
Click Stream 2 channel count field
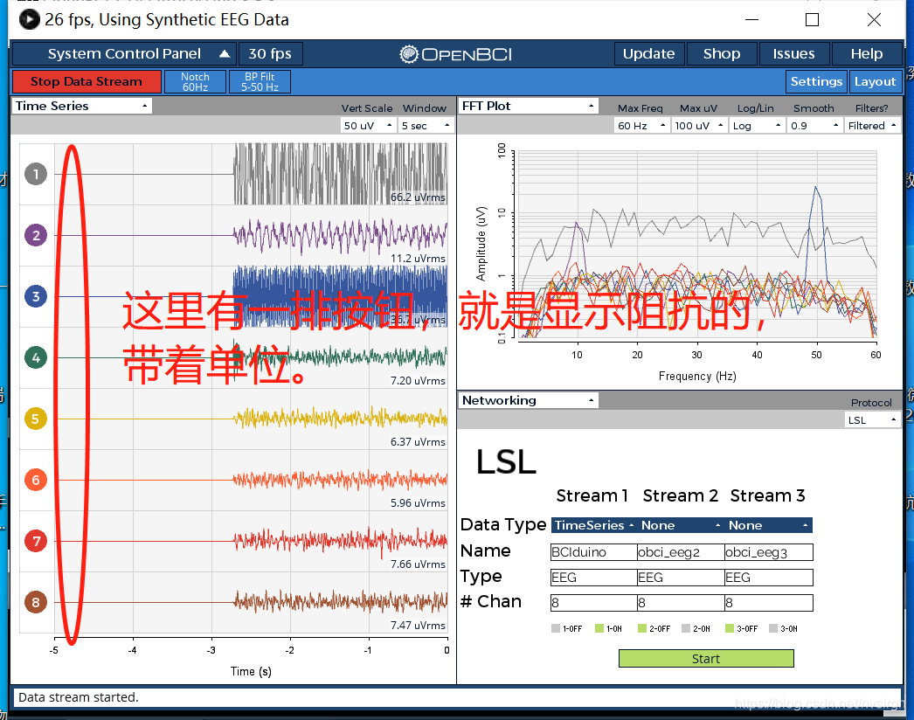click(x=681, y=603)
